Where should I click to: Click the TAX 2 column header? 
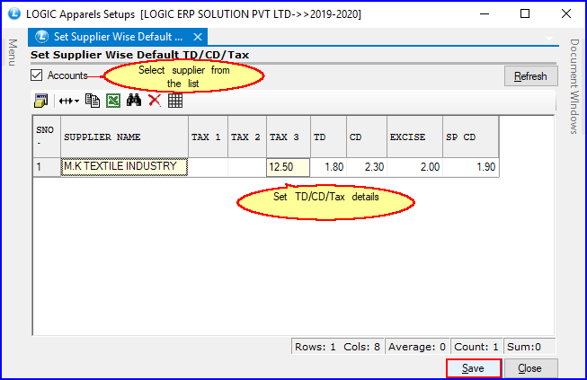click(x=247, y=137)
